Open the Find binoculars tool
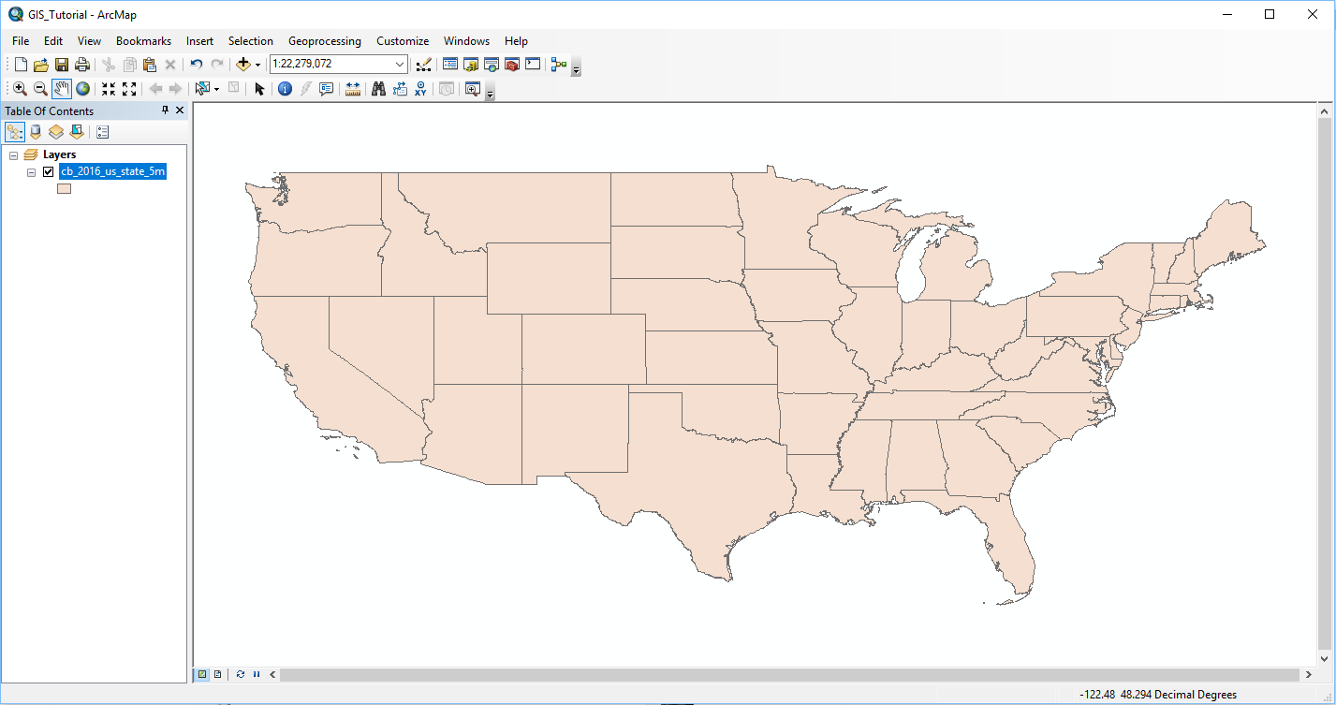 click(x=378, y=89)
